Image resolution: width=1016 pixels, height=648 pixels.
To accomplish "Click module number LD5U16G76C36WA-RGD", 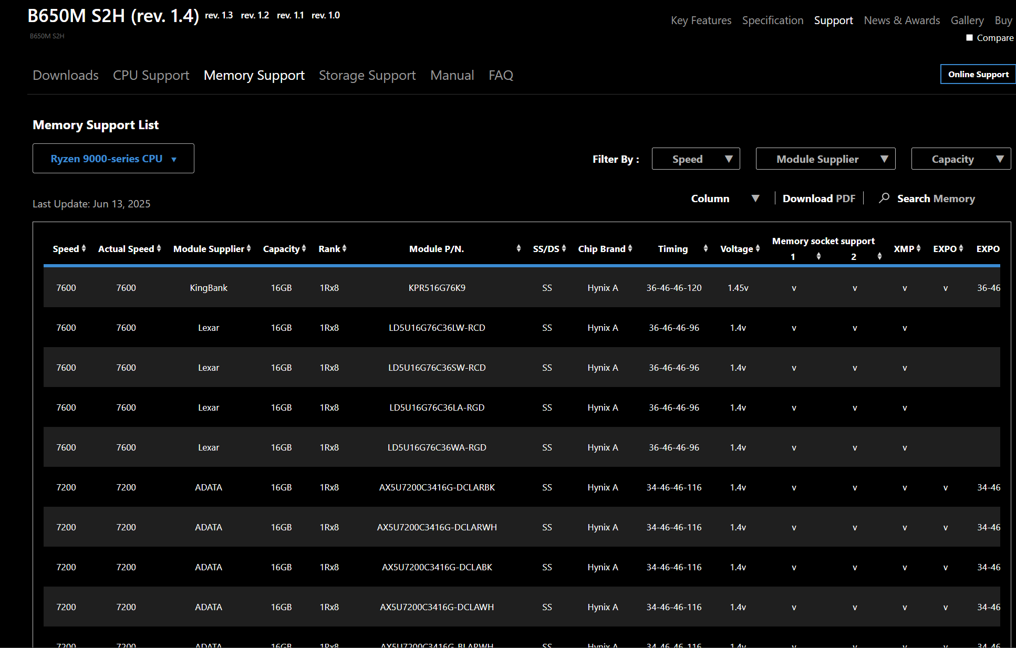I will tap(437, 447).
